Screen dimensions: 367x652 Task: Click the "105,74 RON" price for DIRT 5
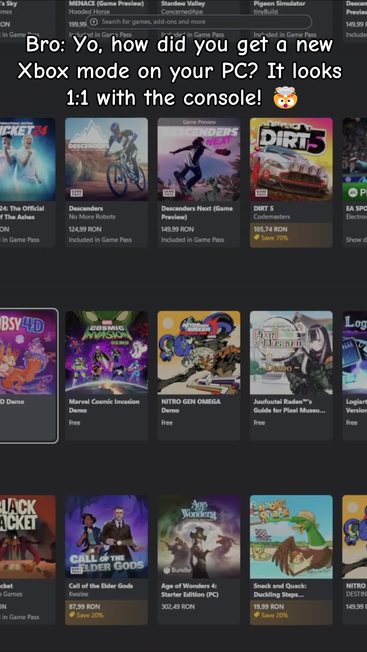click(270, 229)
